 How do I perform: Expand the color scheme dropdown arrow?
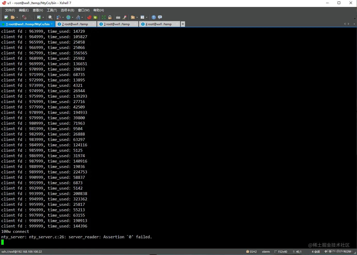click(x=63, y=17)
